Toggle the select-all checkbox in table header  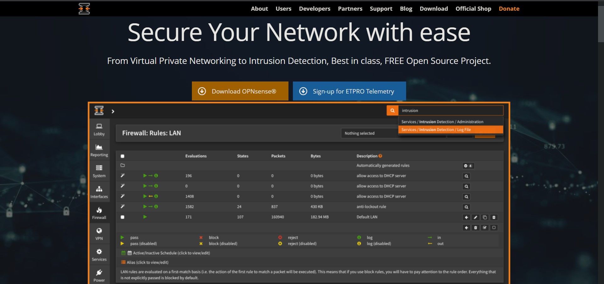pos(123,156)
